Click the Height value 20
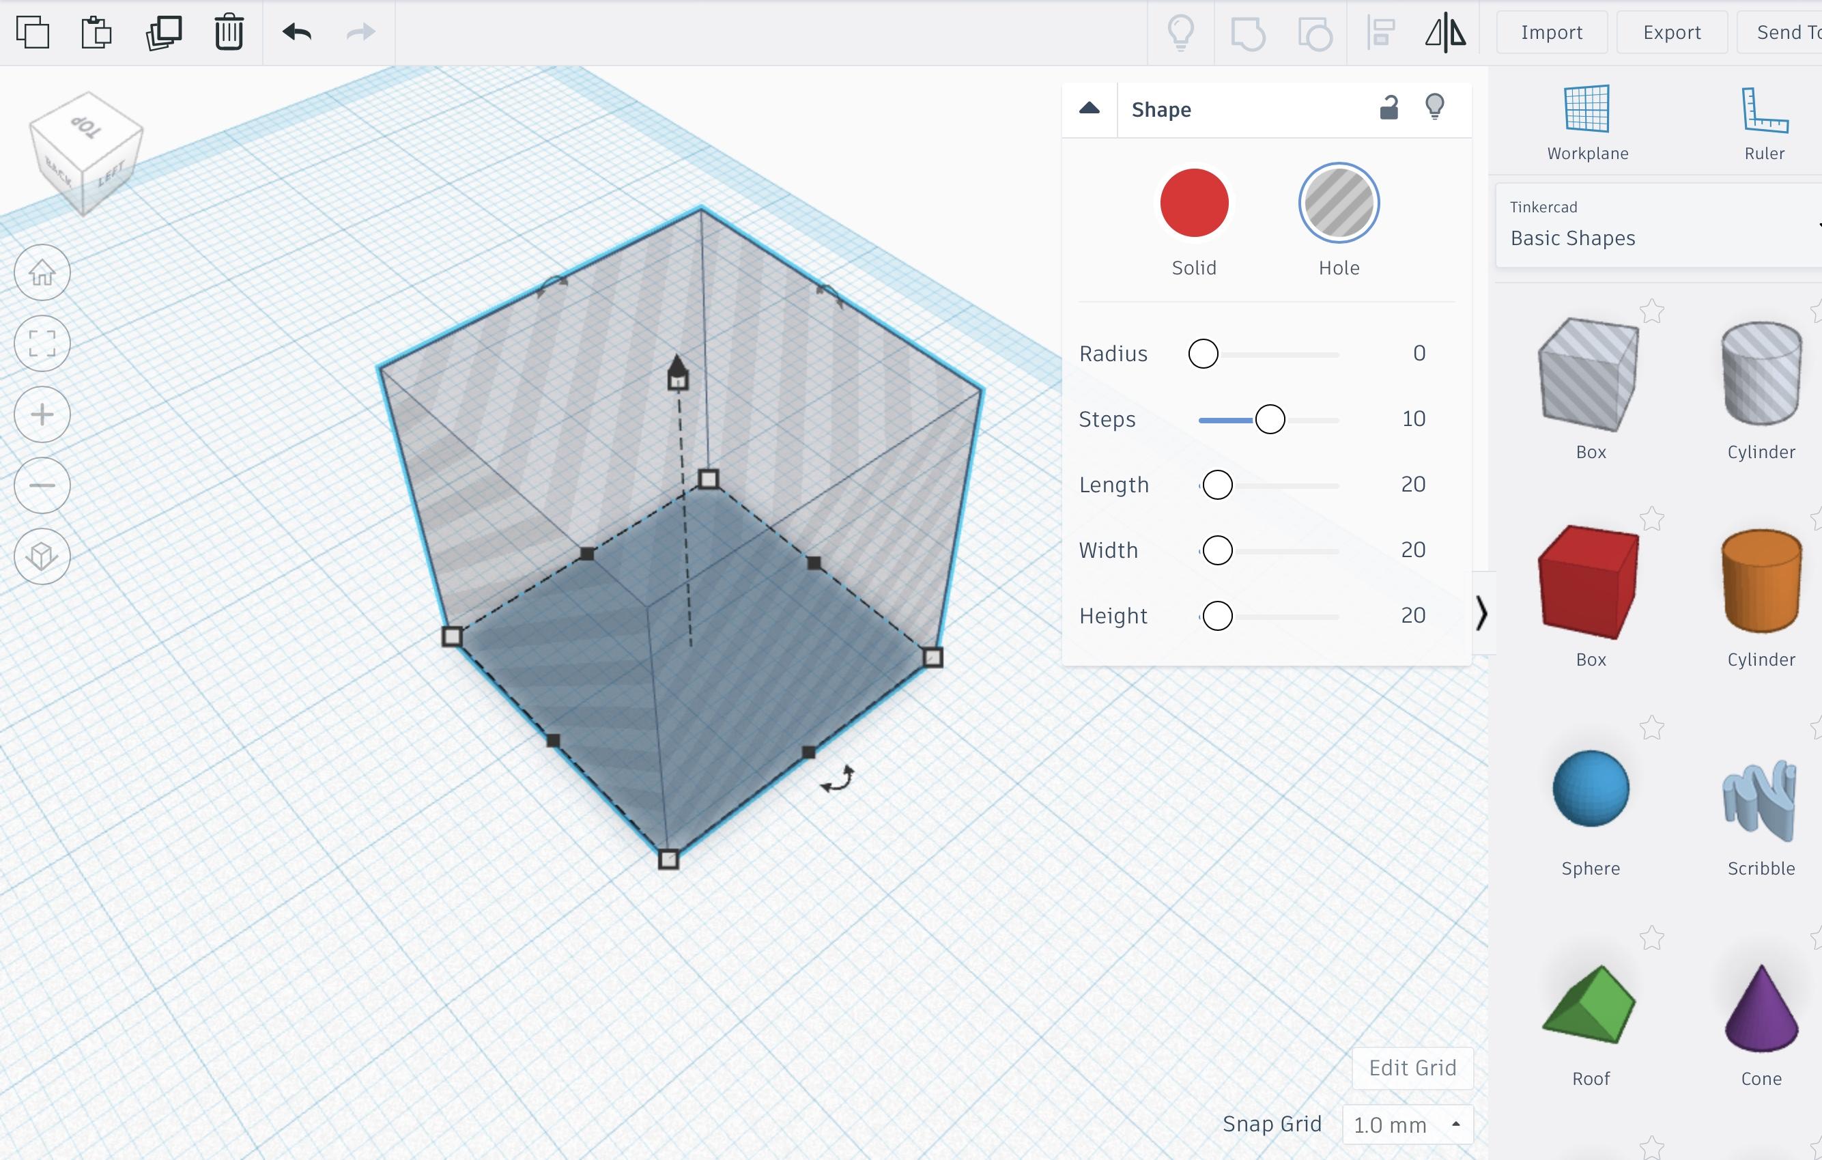 click(1412, 616)
